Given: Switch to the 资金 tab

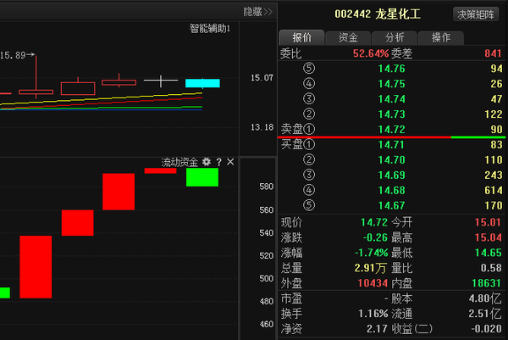Looking at the screenshot, I should (x=348, y=37).
